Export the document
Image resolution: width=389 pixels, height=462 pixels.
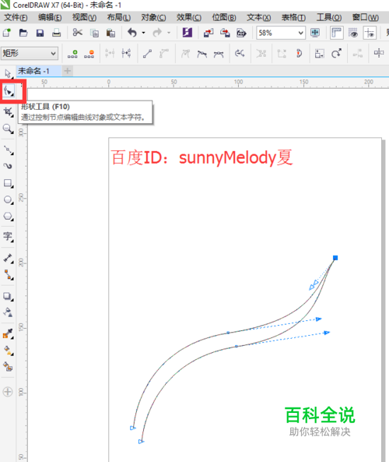pyautogui.click(x=225, y=33)
